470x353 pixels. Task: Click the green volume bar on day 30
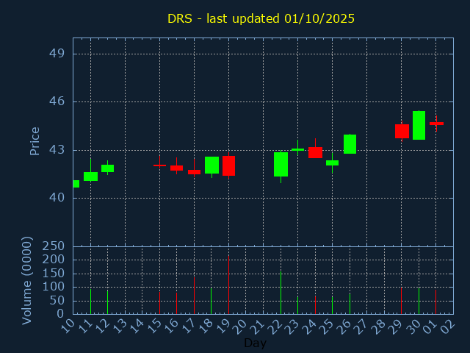click(419, 301)
